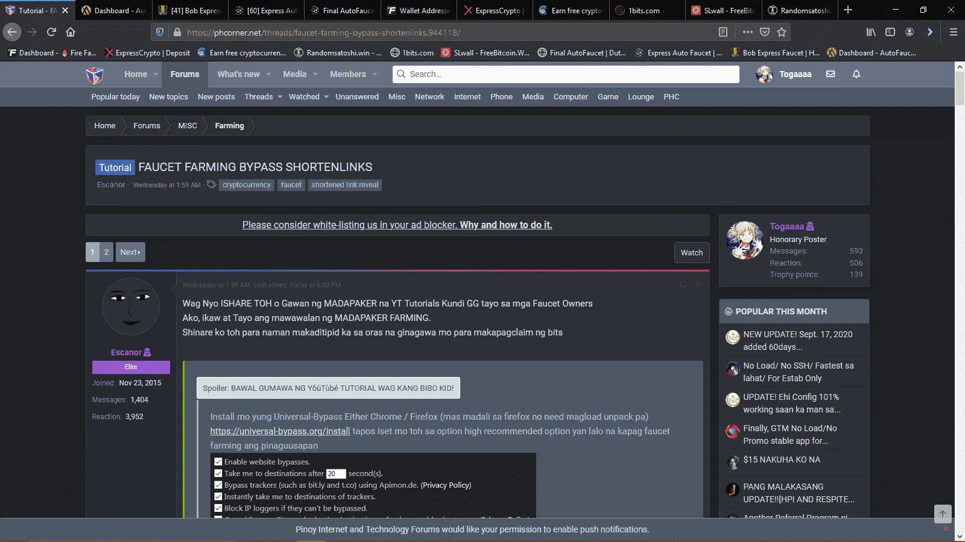965x542 pixels.
Task: Open $15 NAKUHA KO NA popular thread
Action: (x=782, y=459)
